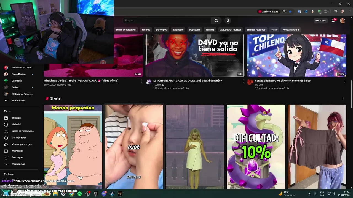The width and height of the screenshot is (353, 198).
Task: Open Steam from the taskbar
Action: click(x=112, y=194)
